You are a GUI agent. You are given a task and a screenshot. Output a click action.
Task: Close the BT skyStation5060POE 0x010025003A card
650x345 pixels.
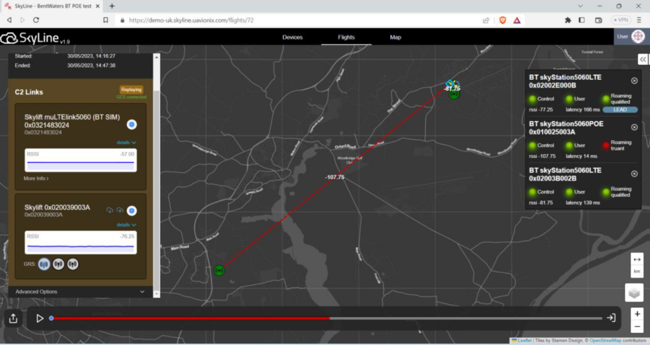(634, 127)
